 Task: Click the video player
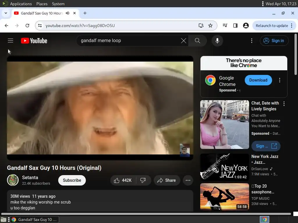(x=100, y=108)
